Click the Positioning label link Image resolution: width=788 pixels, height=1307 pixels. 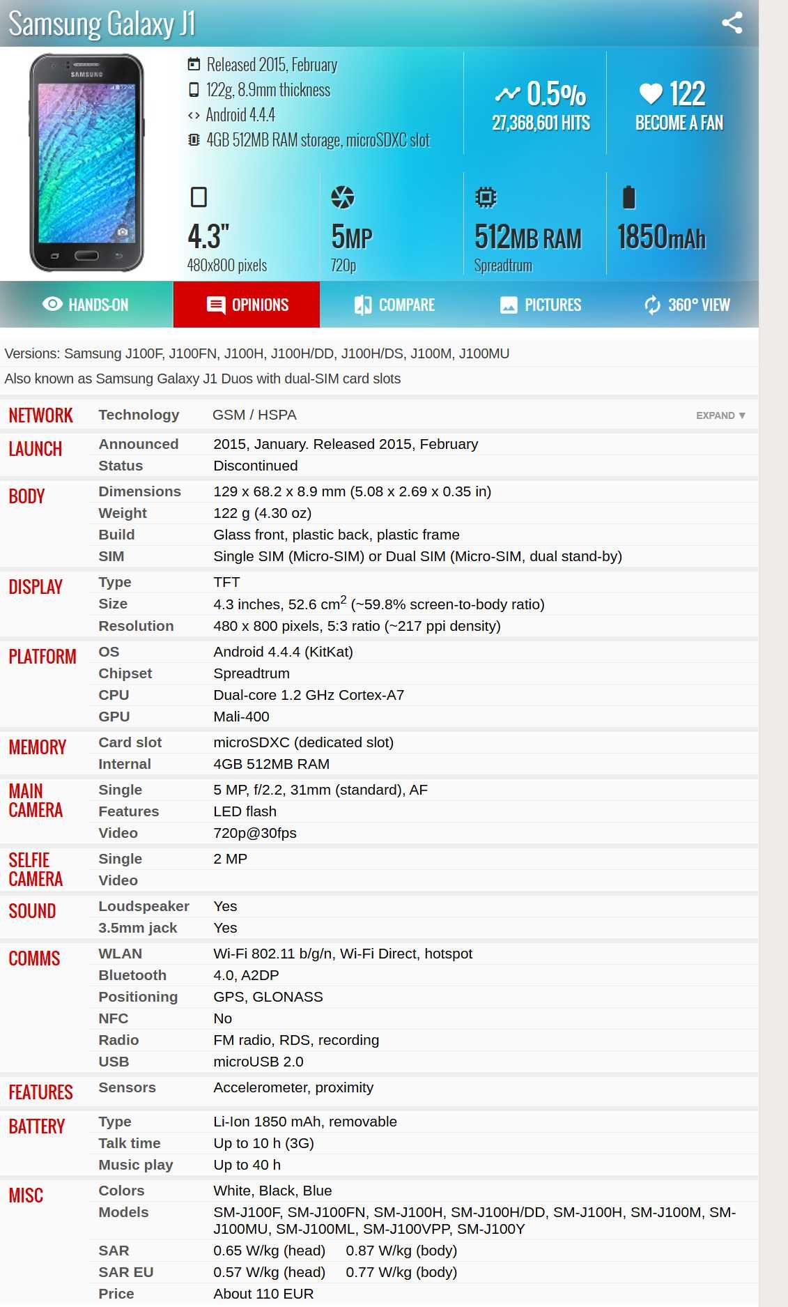pyautogui.click(x=138, y=997)
